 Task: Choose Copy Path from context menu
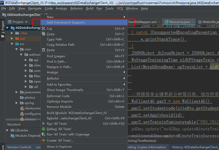[84, 39]
